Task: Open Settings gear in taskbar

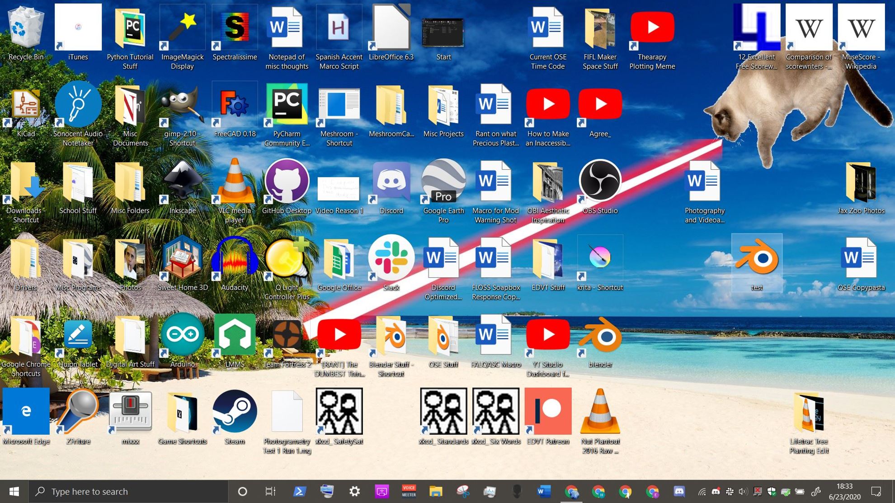Action: 355,491
